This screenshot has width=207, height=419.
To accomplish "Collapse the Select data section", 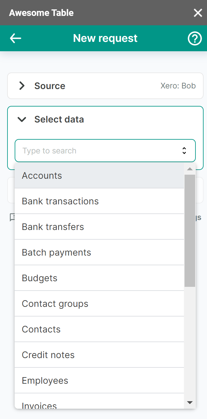I will tap(22, 119).
